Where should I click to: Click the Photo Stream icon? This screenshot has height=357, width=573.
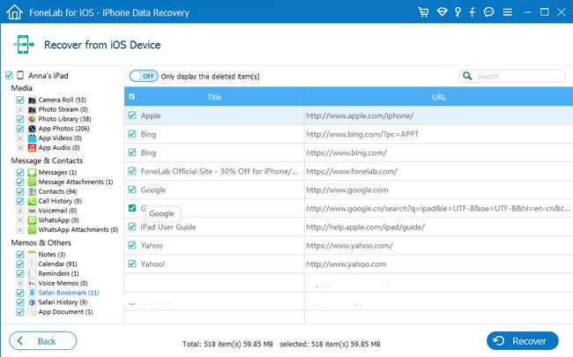click(32, 109)
